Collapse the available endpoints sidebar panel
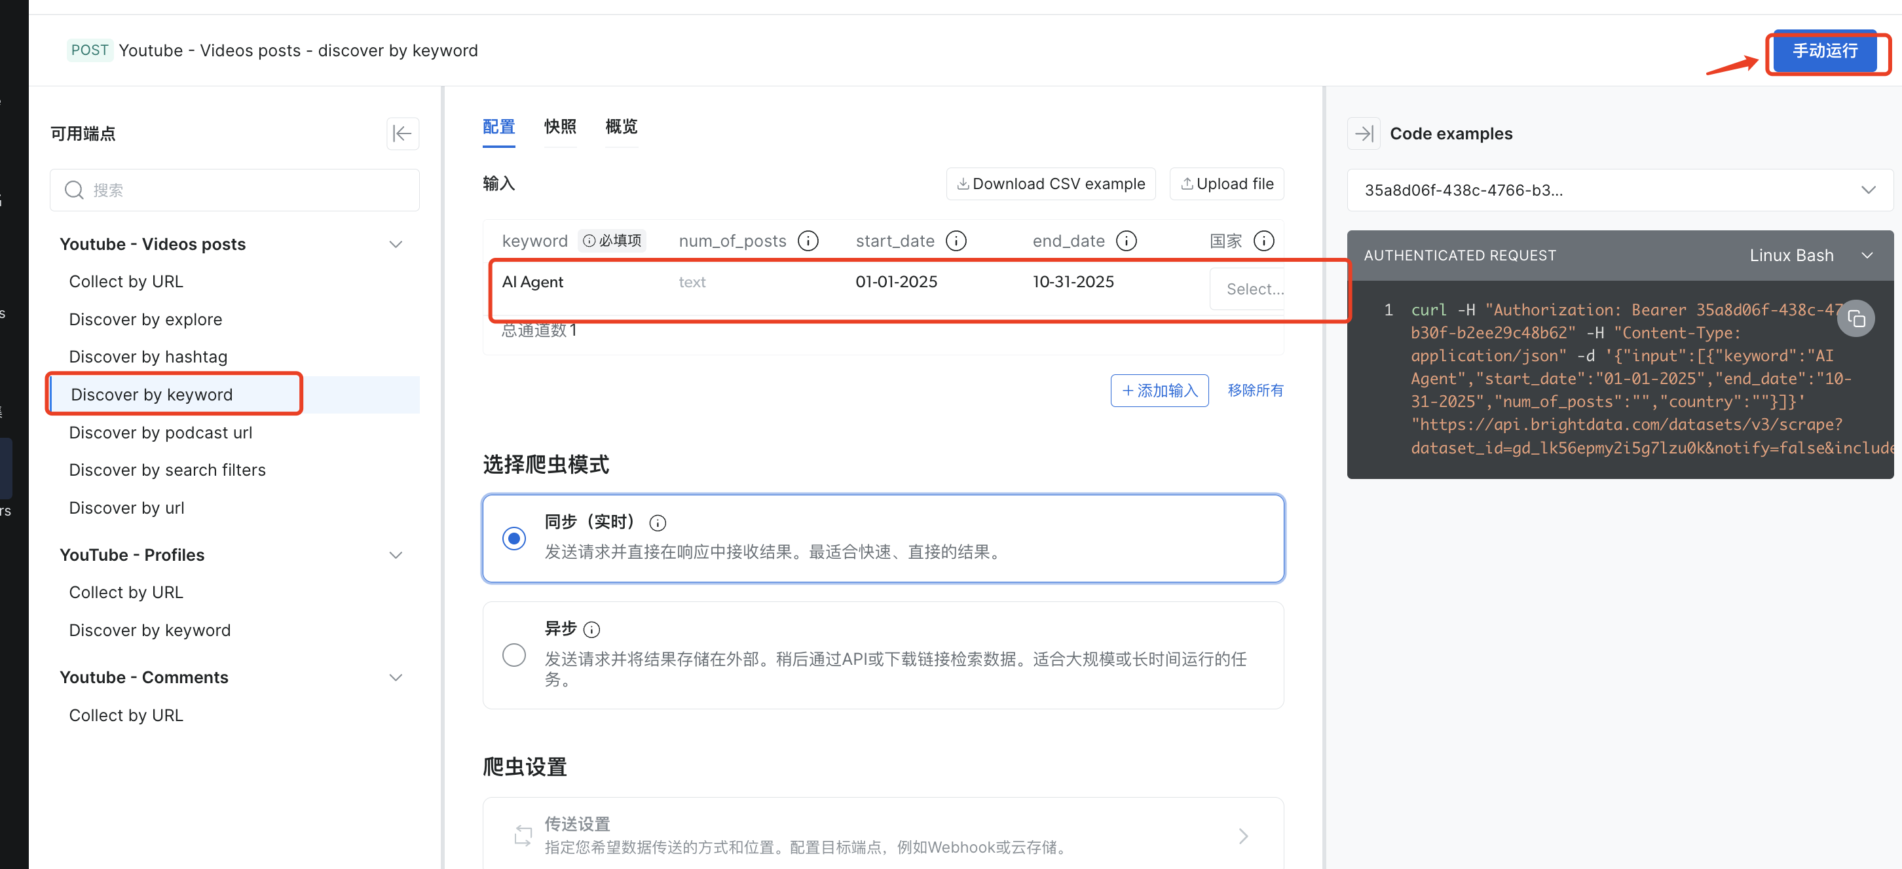 point(402,133)
